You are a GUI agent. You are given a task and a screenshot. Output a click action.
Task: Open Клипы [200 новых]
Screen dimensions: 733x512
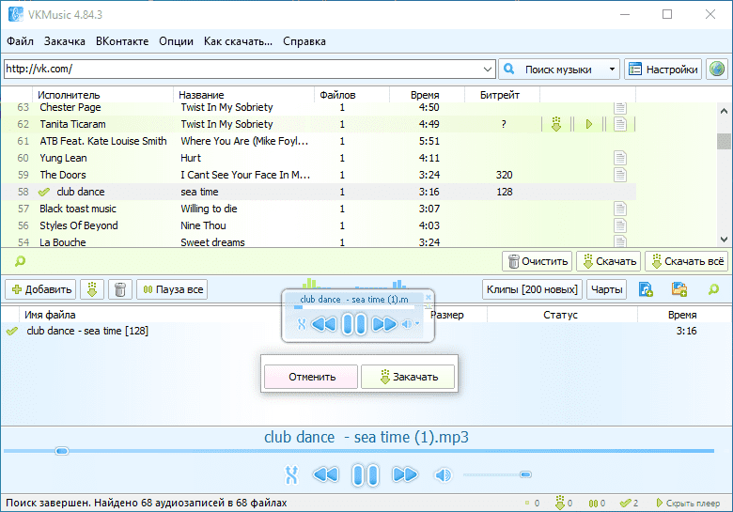(x=532, y=289)
